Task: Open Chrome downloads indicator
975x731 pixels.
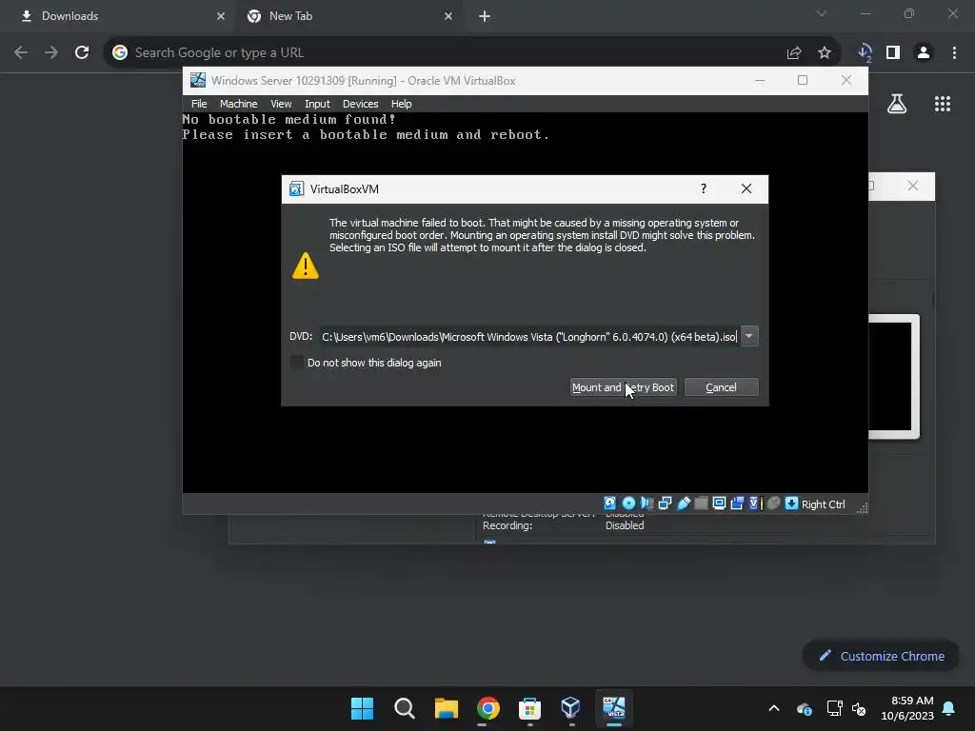Action: pyautogui.click(x=865, y=53)
